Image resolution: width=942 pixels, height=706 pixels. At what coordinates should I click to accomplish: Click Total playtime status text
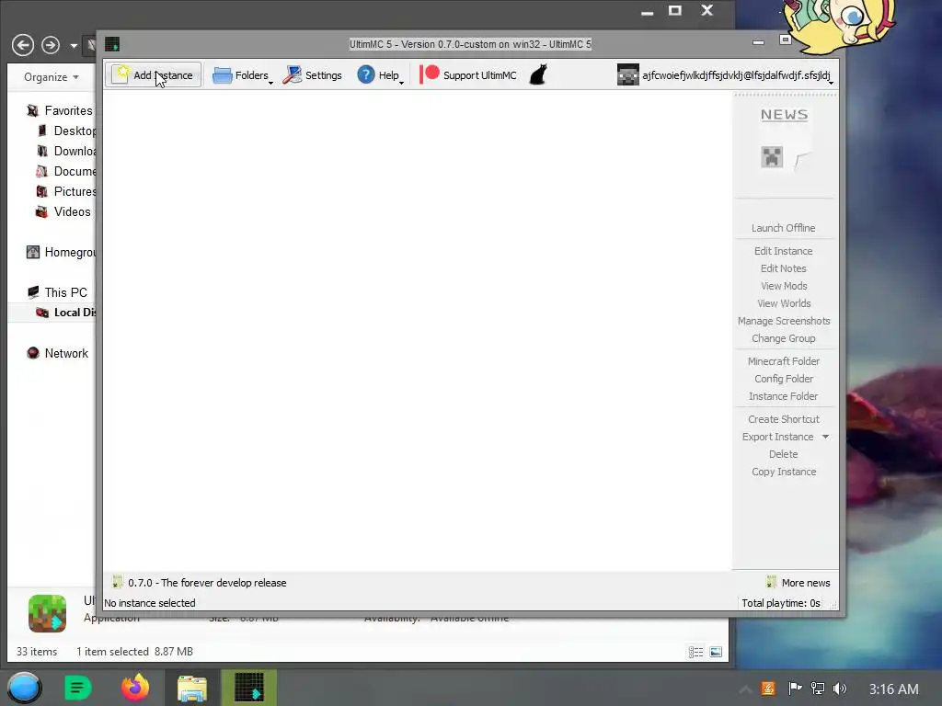pyautogui.click(x=780, y=603)
